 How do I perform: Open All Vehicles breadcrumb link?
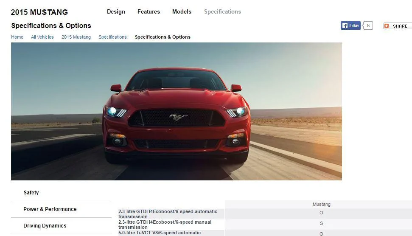tap(42, 37)
